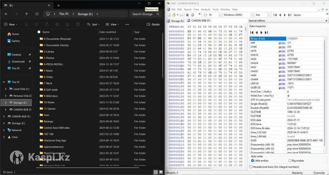Click the Data inspector next-byte arrow
Screen dimensions: 329x175
[261, 32]
